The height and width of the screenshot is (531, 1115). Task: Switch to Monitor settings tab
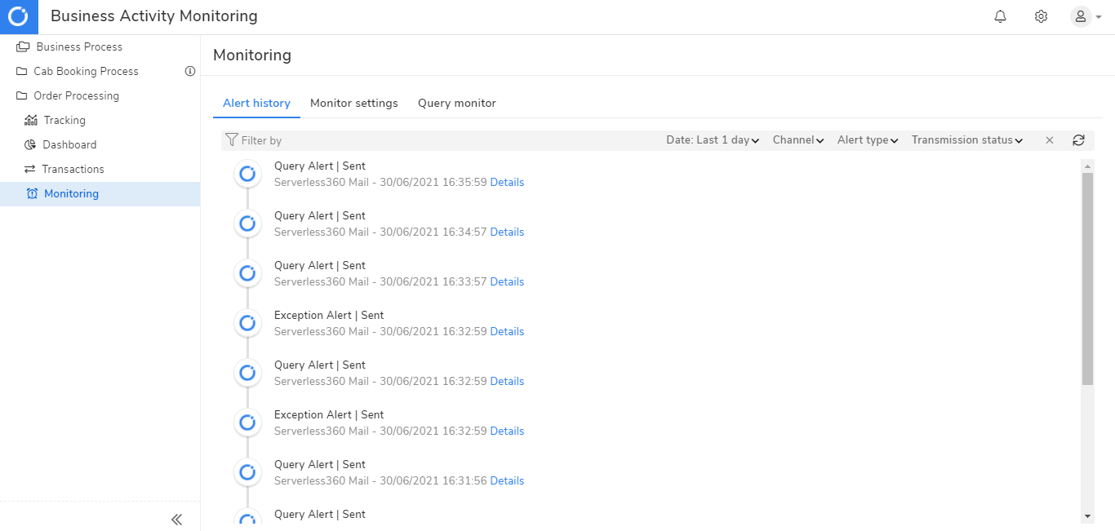coord(354,103)
